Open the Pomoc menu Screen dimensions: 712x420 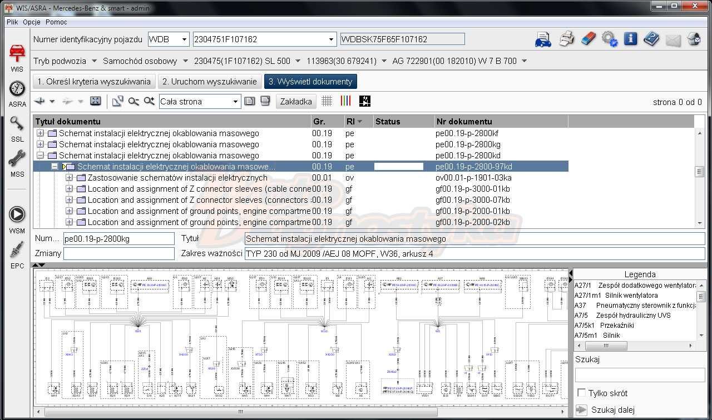tap(56, 22)
